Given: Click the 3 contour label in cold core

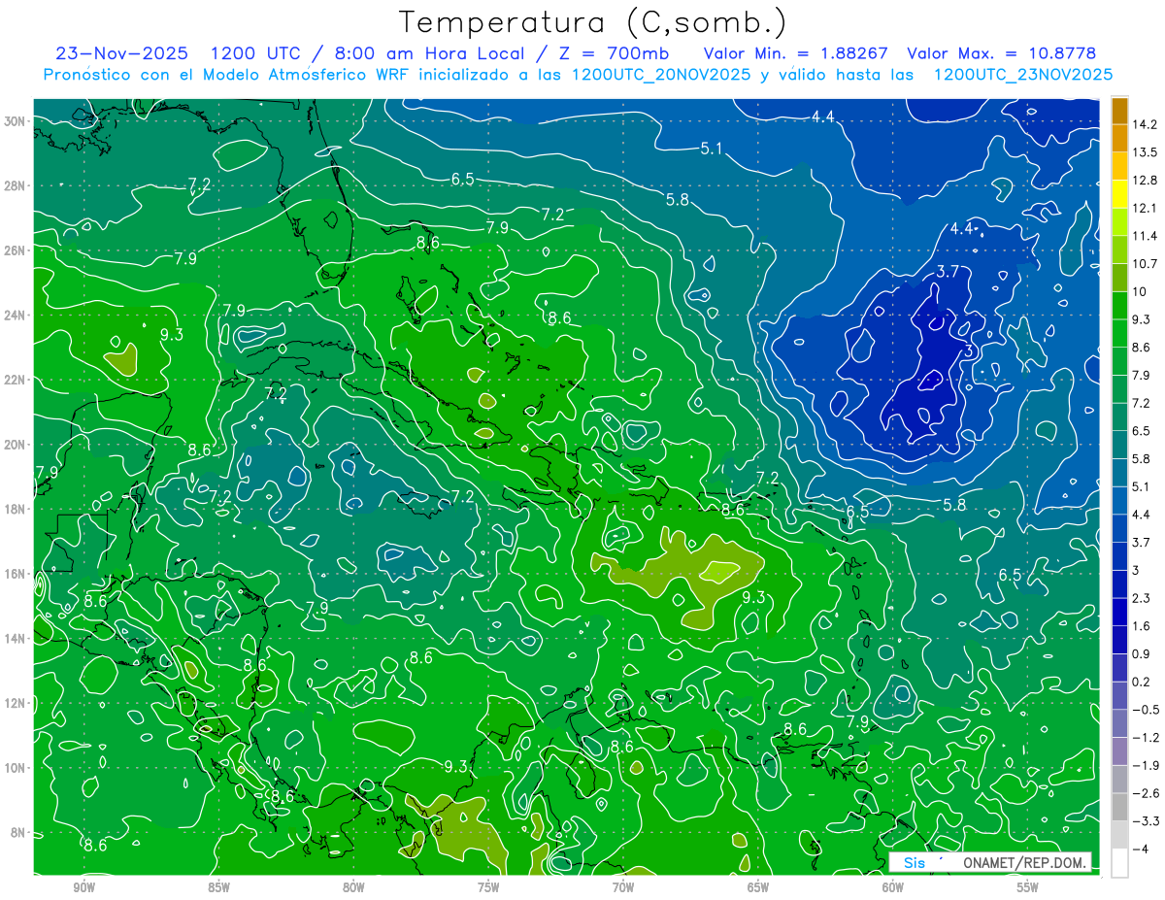Looking at the screenshot, I should (x=968, y=350).
